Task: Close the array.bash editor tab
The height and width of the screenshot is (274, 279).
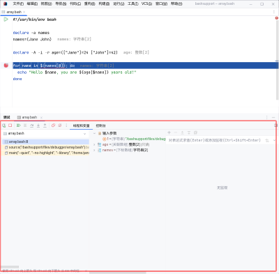Action: (24, 12)
